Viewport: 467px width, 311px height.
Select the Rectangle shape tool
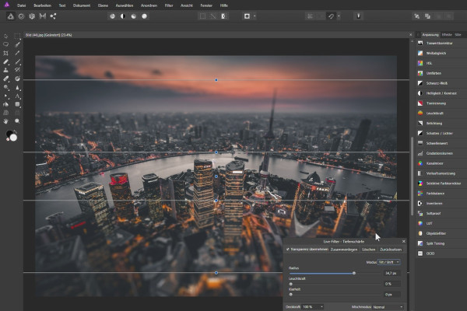[17, 104]
